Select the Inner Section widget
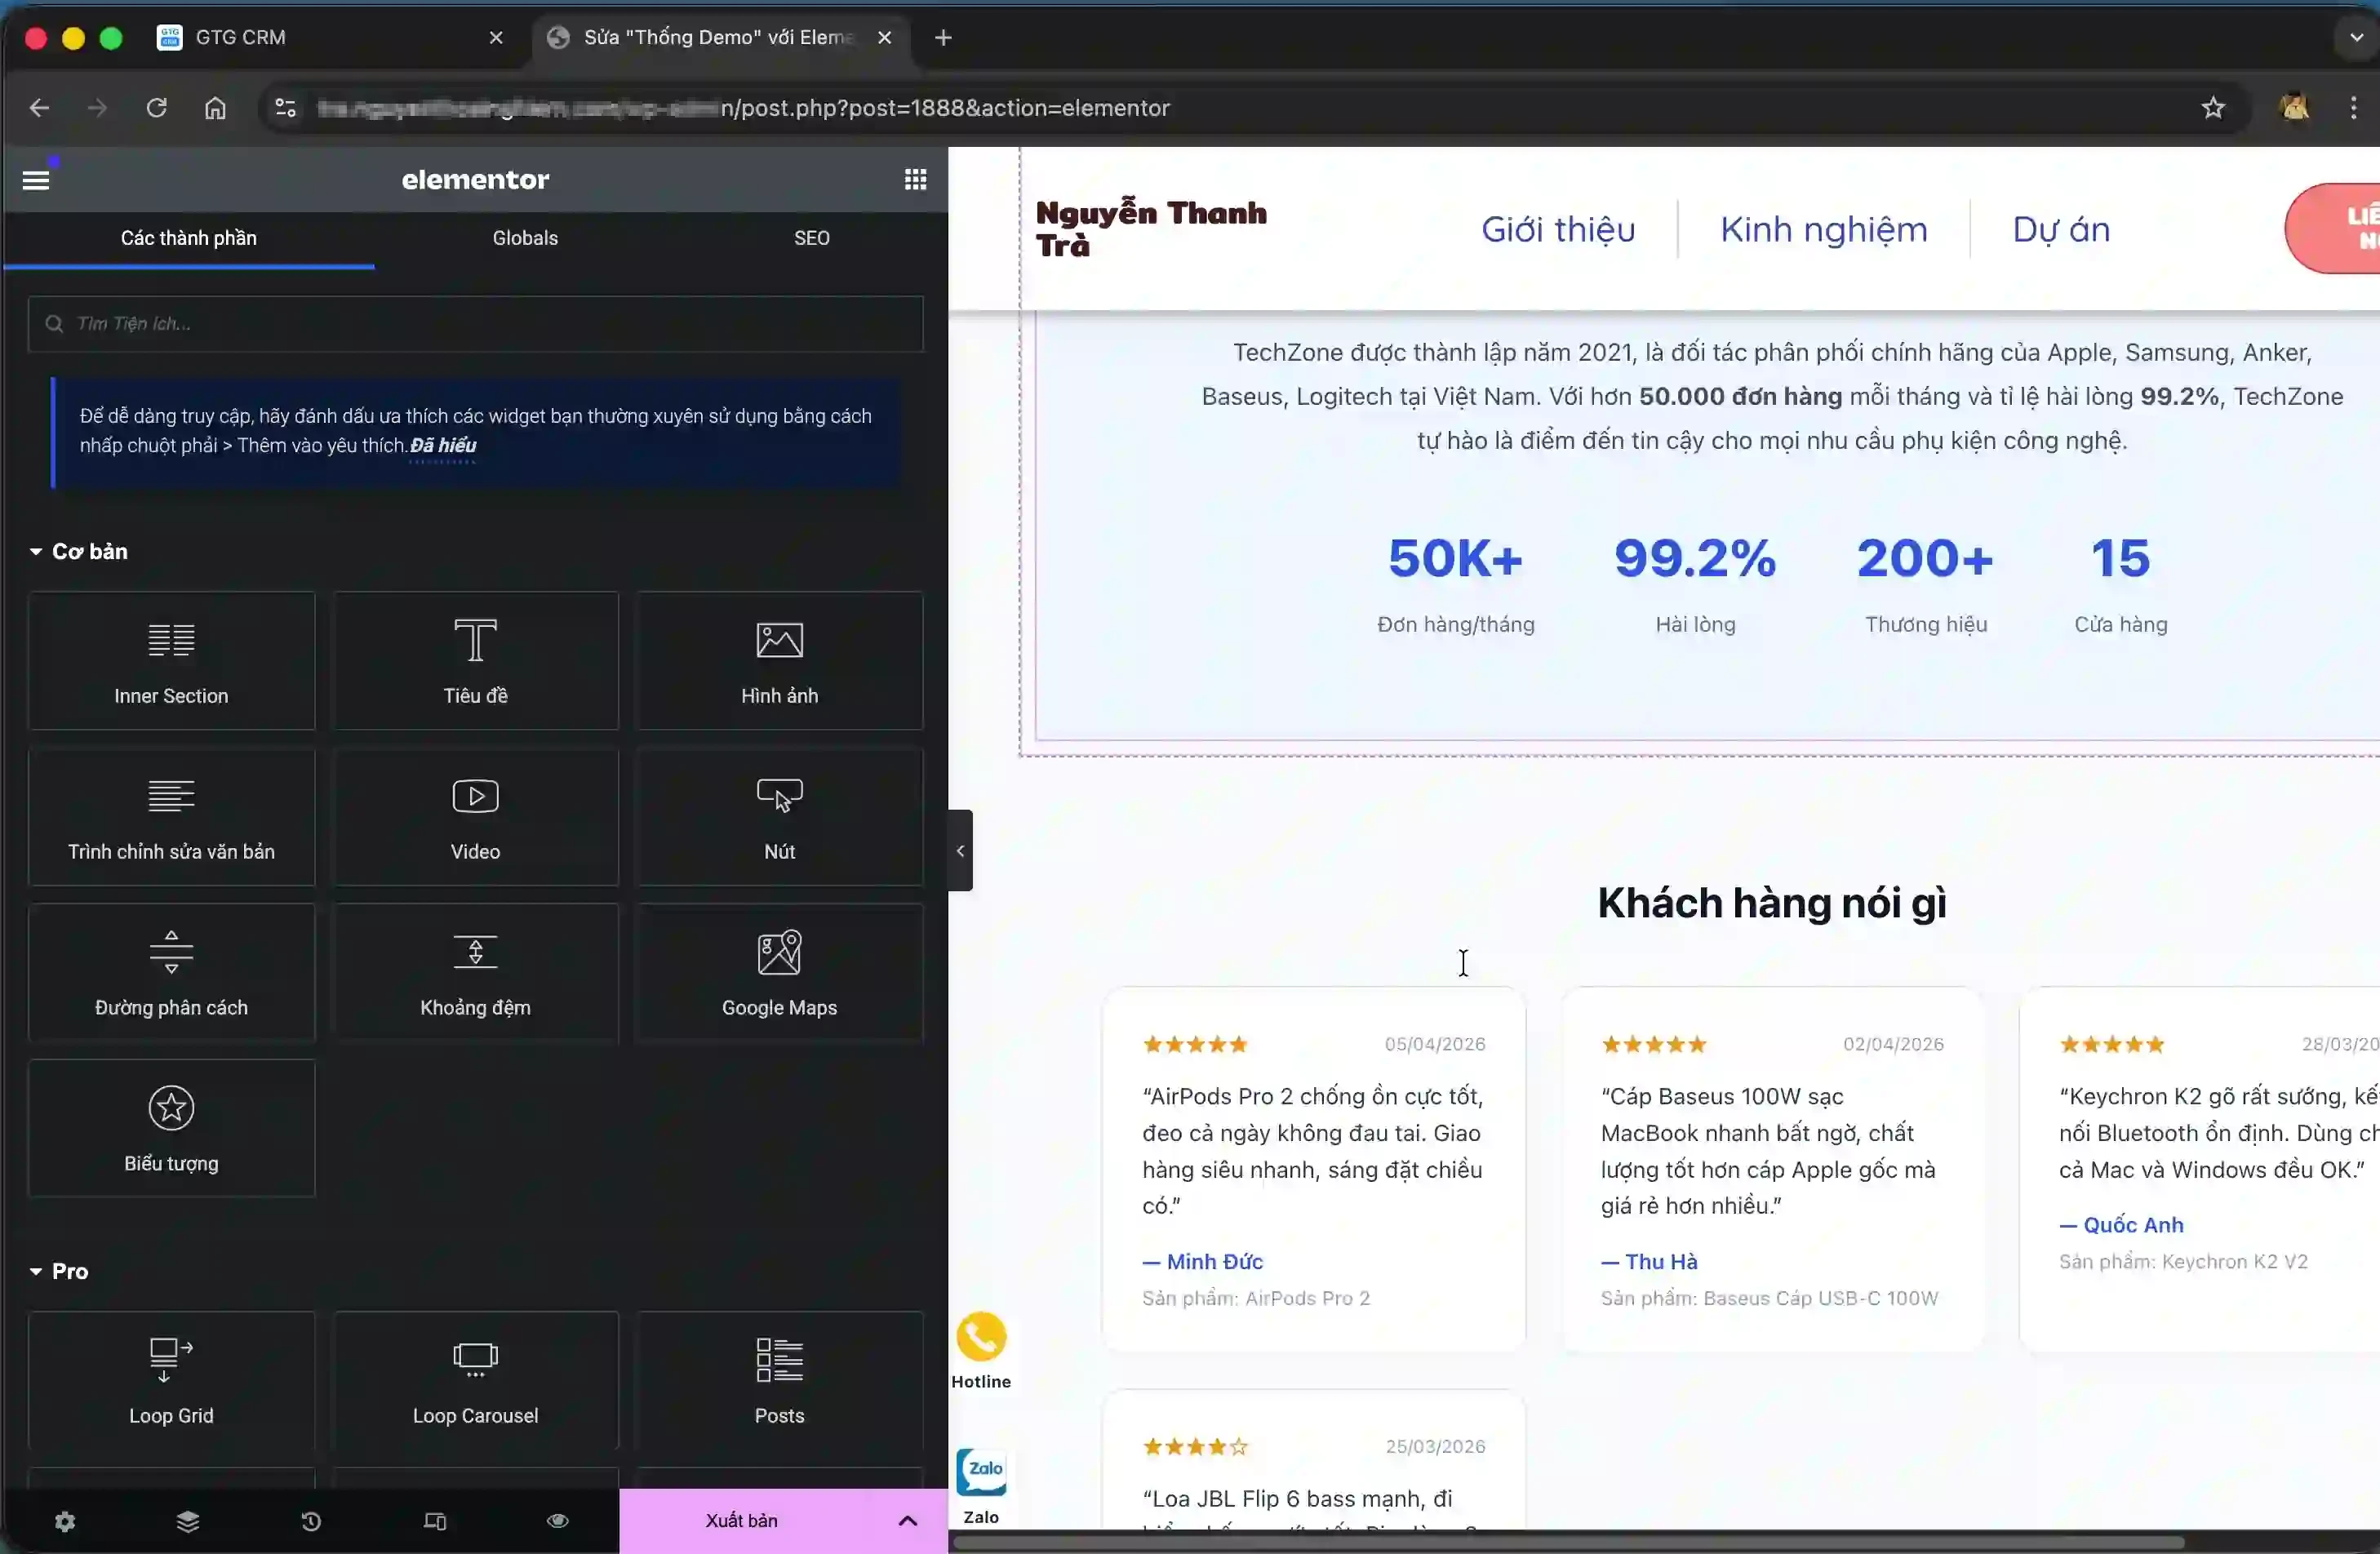This screenshot has width=2380, height=1554. [x=171, y=661]
